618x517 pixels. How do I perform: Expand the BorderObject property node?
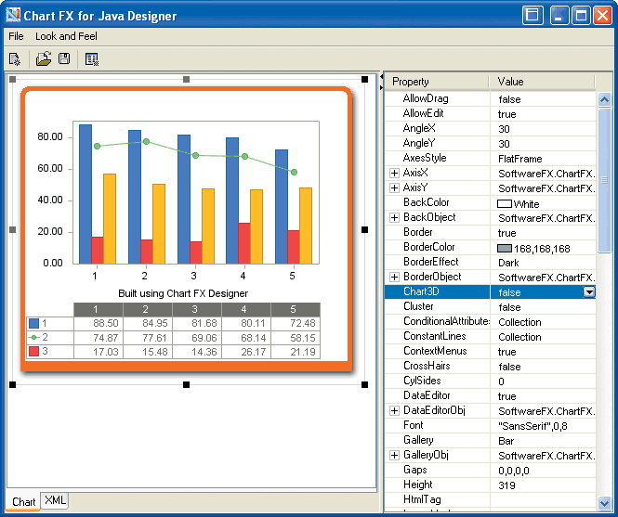[394, 277]
